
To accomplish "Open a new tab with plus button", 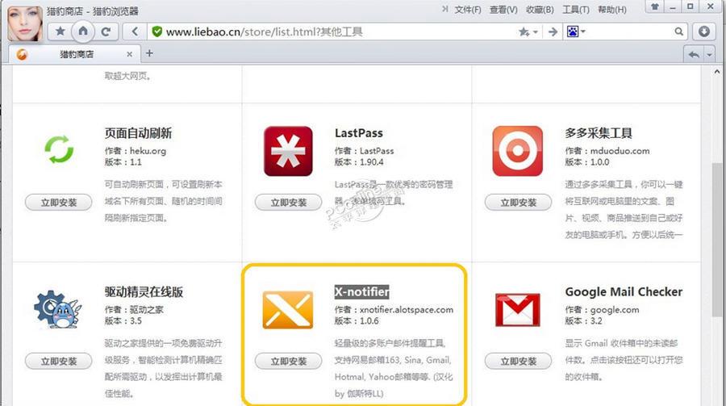I will click(149, 53).
